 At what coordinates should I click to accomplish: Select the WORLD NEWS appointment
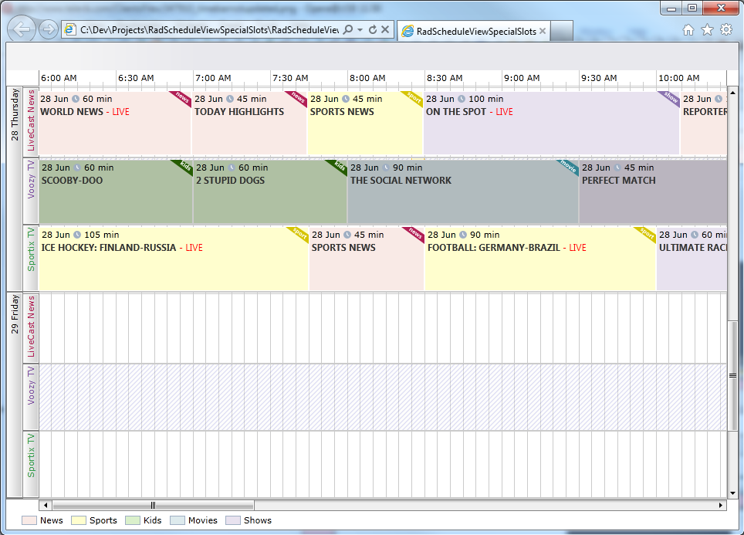coord(115,123)
